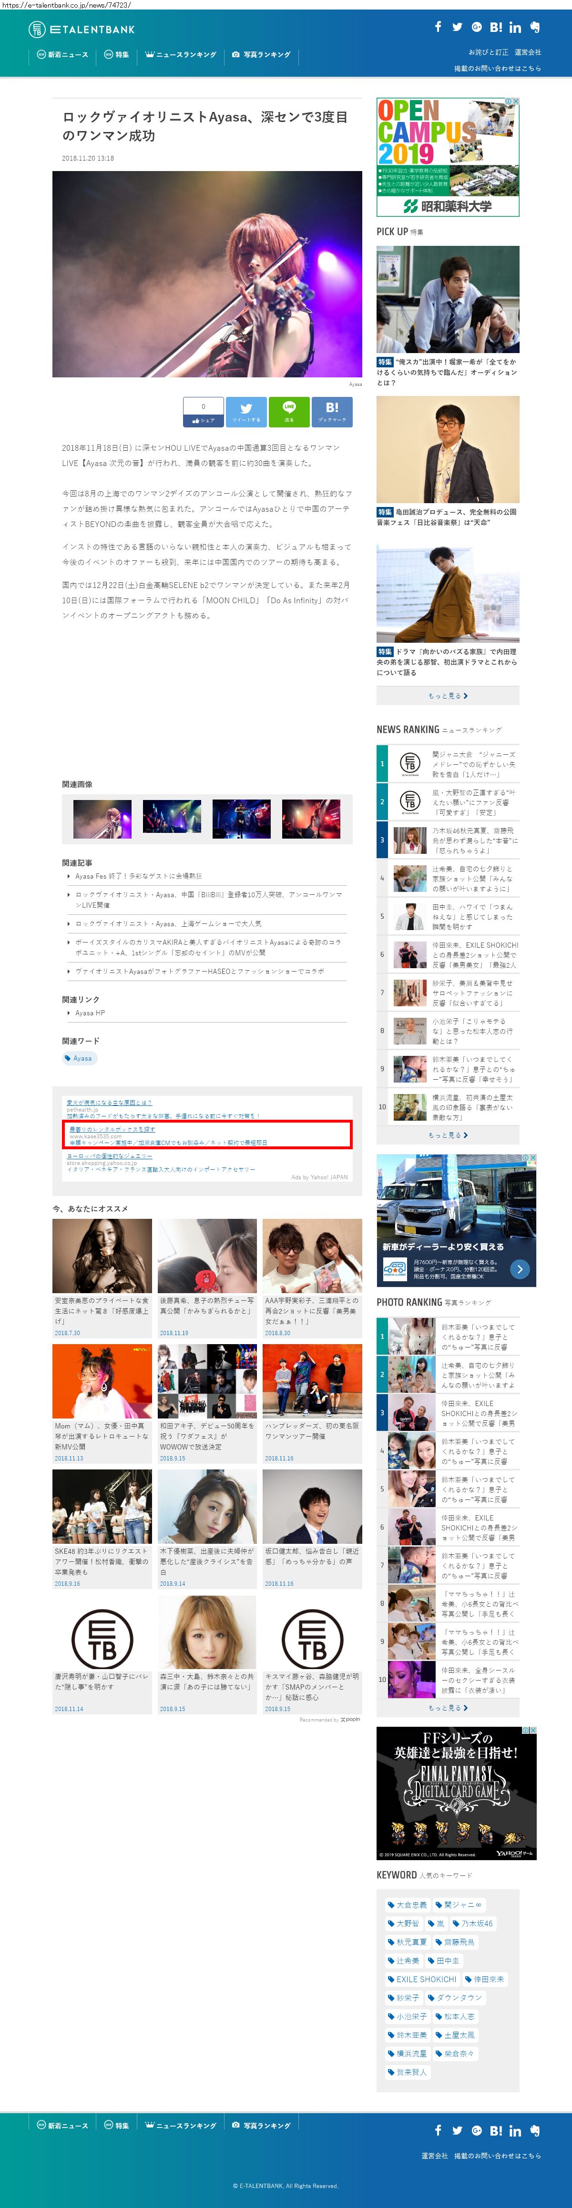
Task: Expand もっと見る under the PICK UP section
Action: (x=448, y=696)
